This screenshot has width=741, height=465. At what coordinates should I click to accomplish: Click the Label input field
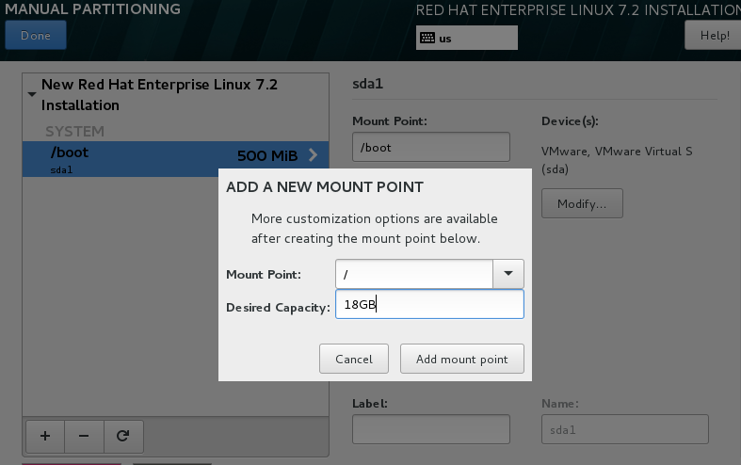click(431, 429)
